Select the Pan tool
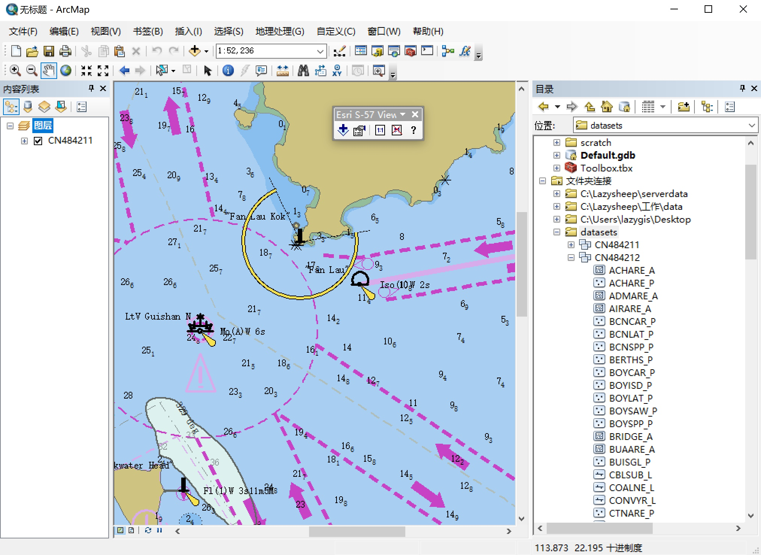This screenshot has height=555, width=761. pyautogui.click(x=48, y=70)
